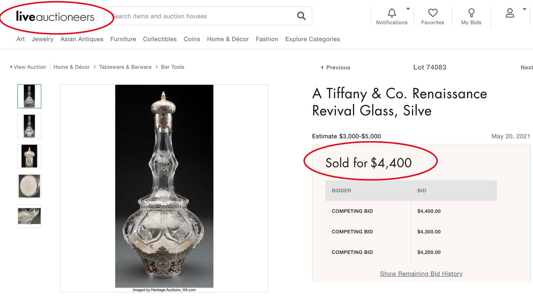The width and height of the screenshot is (533, 298).
Task: Open the Jewelry category menu
Action: click(42, 39)
